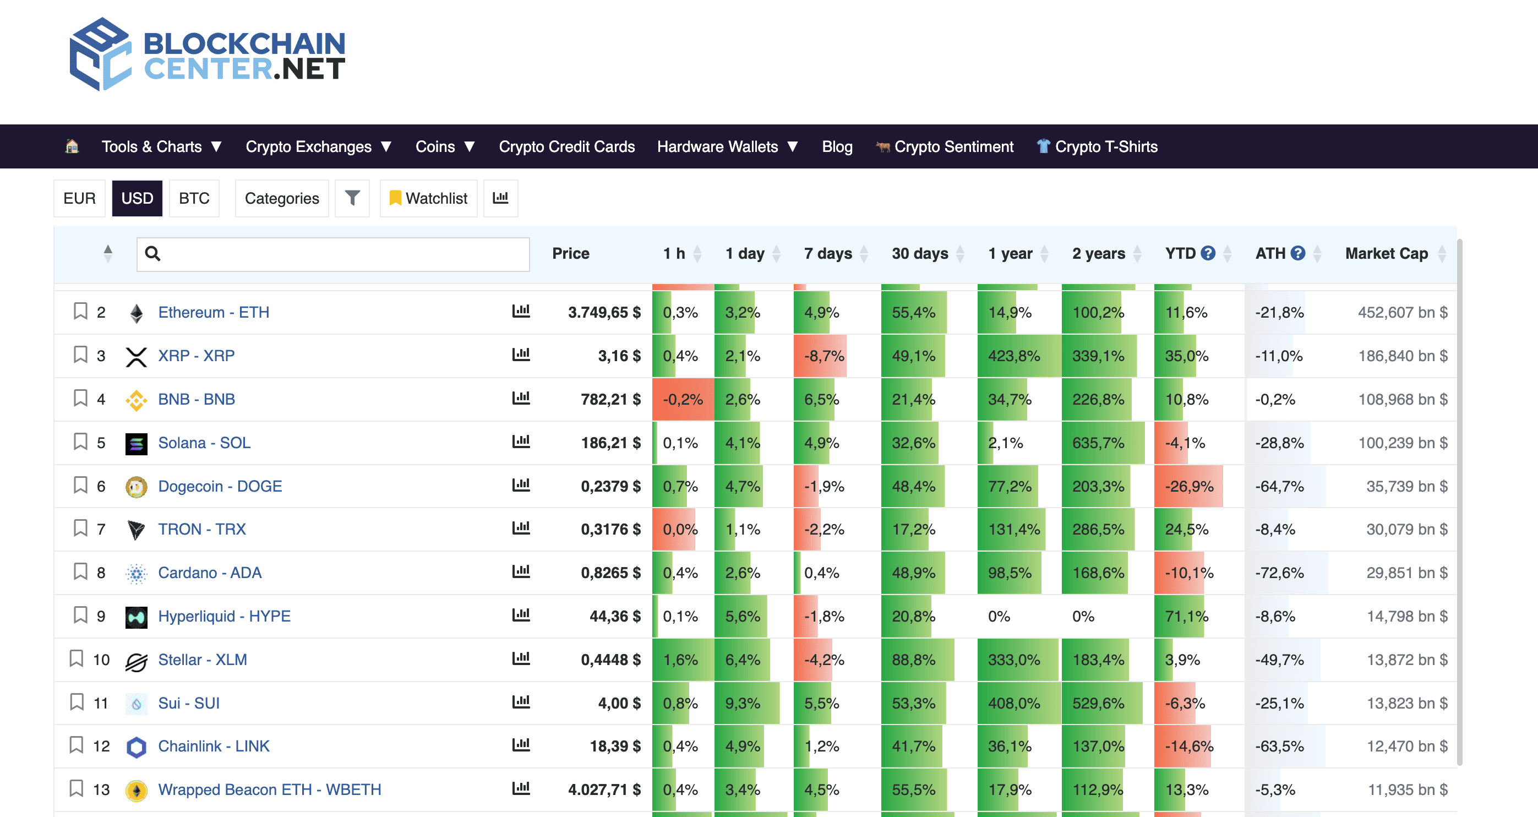This screenshot has width=1538, height=817.
Task: Open chart icon for Hyperliquid row
Action: point(521,615)
